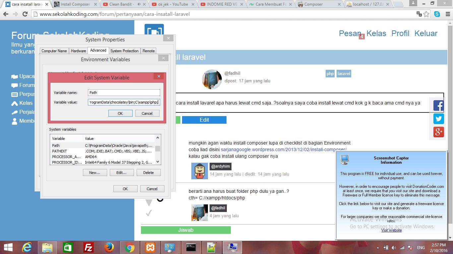Screen dimensions: 453x254
Task: Click the translate icon in the address bar
Action: coord(419,14)
